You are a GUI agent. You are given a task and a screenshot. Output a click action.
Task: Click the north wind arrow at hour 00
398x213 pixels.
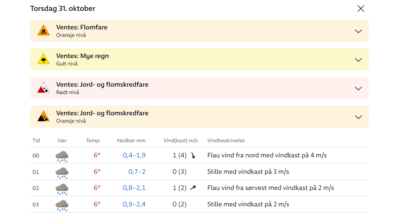[x=193, y=156]
